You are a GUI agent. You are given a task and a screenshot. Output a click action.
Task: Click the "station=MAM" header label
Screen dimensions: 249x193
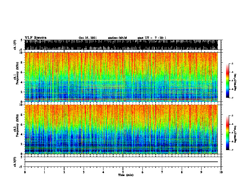point(117,38)
